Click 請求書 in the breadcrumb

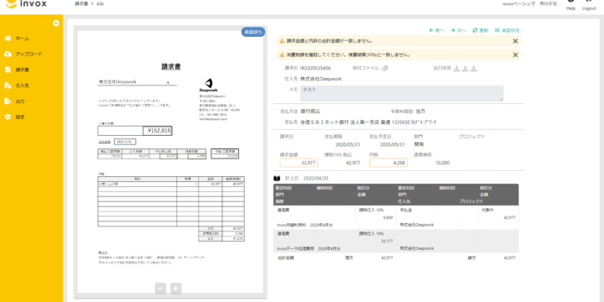click(x=81, y=4)
